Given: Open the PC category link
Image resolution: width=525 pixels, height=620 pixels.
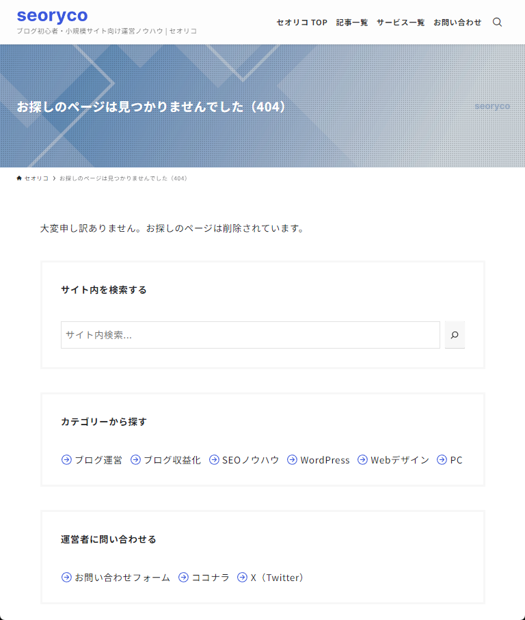Looking at the screenshot, I should tap(456, 460).
